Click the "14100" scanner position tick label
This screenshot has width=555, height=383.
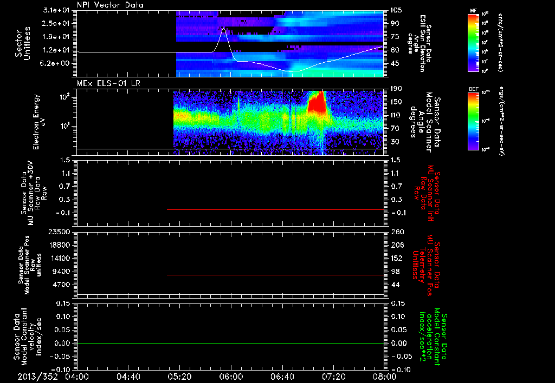tap(60, 258)
